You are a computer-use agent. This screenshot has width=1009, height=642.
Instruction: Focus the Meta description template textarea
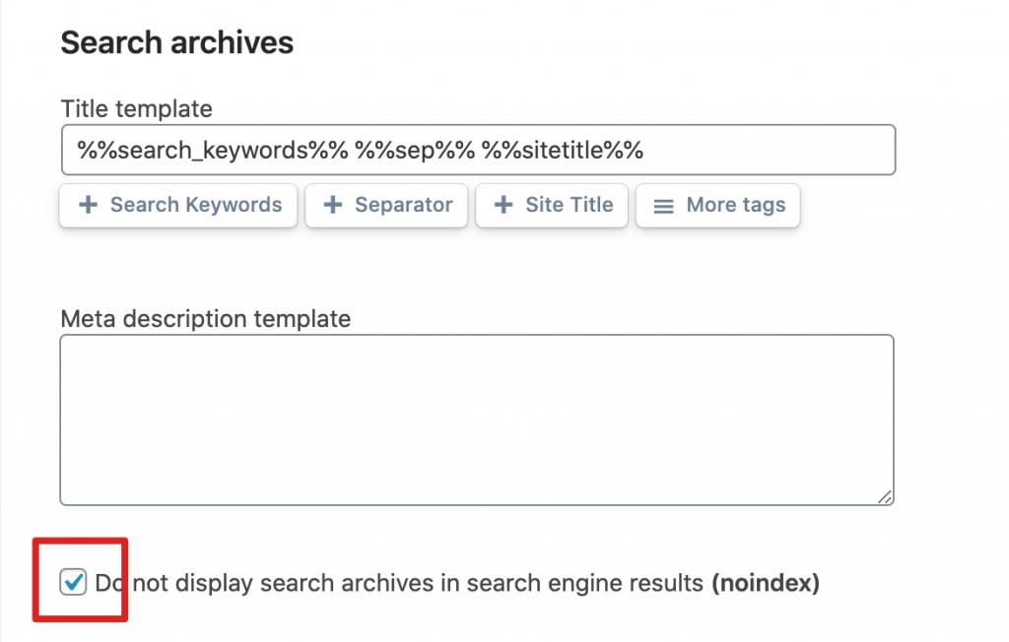[477, 420]
